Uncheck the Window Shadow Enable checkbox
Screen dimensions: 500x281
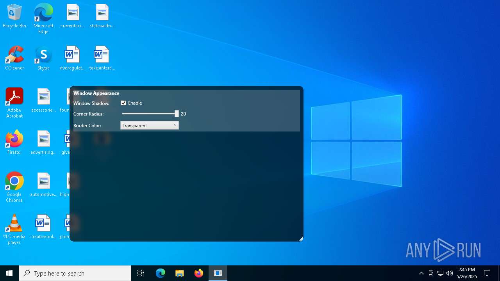[x=123, y=103]
